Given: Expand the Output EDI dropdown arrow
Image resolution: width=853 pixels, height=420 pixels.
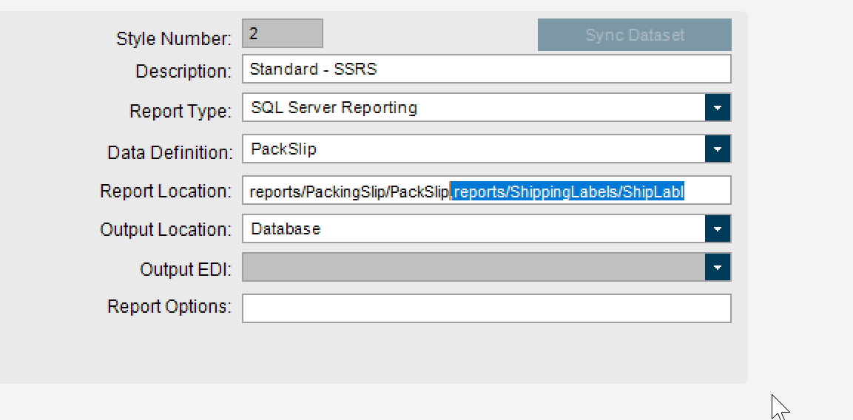Looking at the screenshot, I should tap(718, 267).
